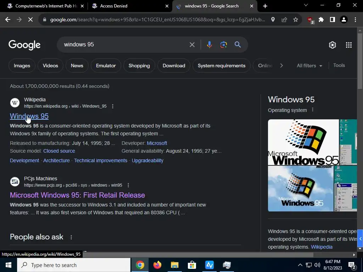Screen dimensions: 363x272
Task: Filter results by Images
Action: pos(22,66)
